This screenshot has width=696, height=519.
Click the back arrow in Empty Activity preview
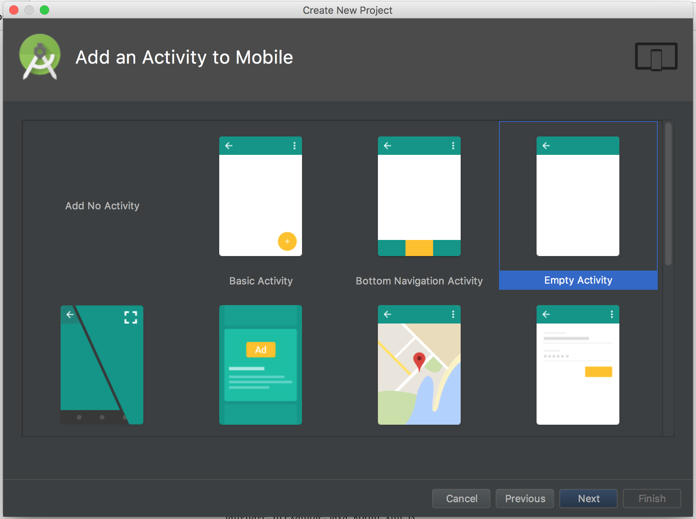pyautogui.click(x=546, y=145)
